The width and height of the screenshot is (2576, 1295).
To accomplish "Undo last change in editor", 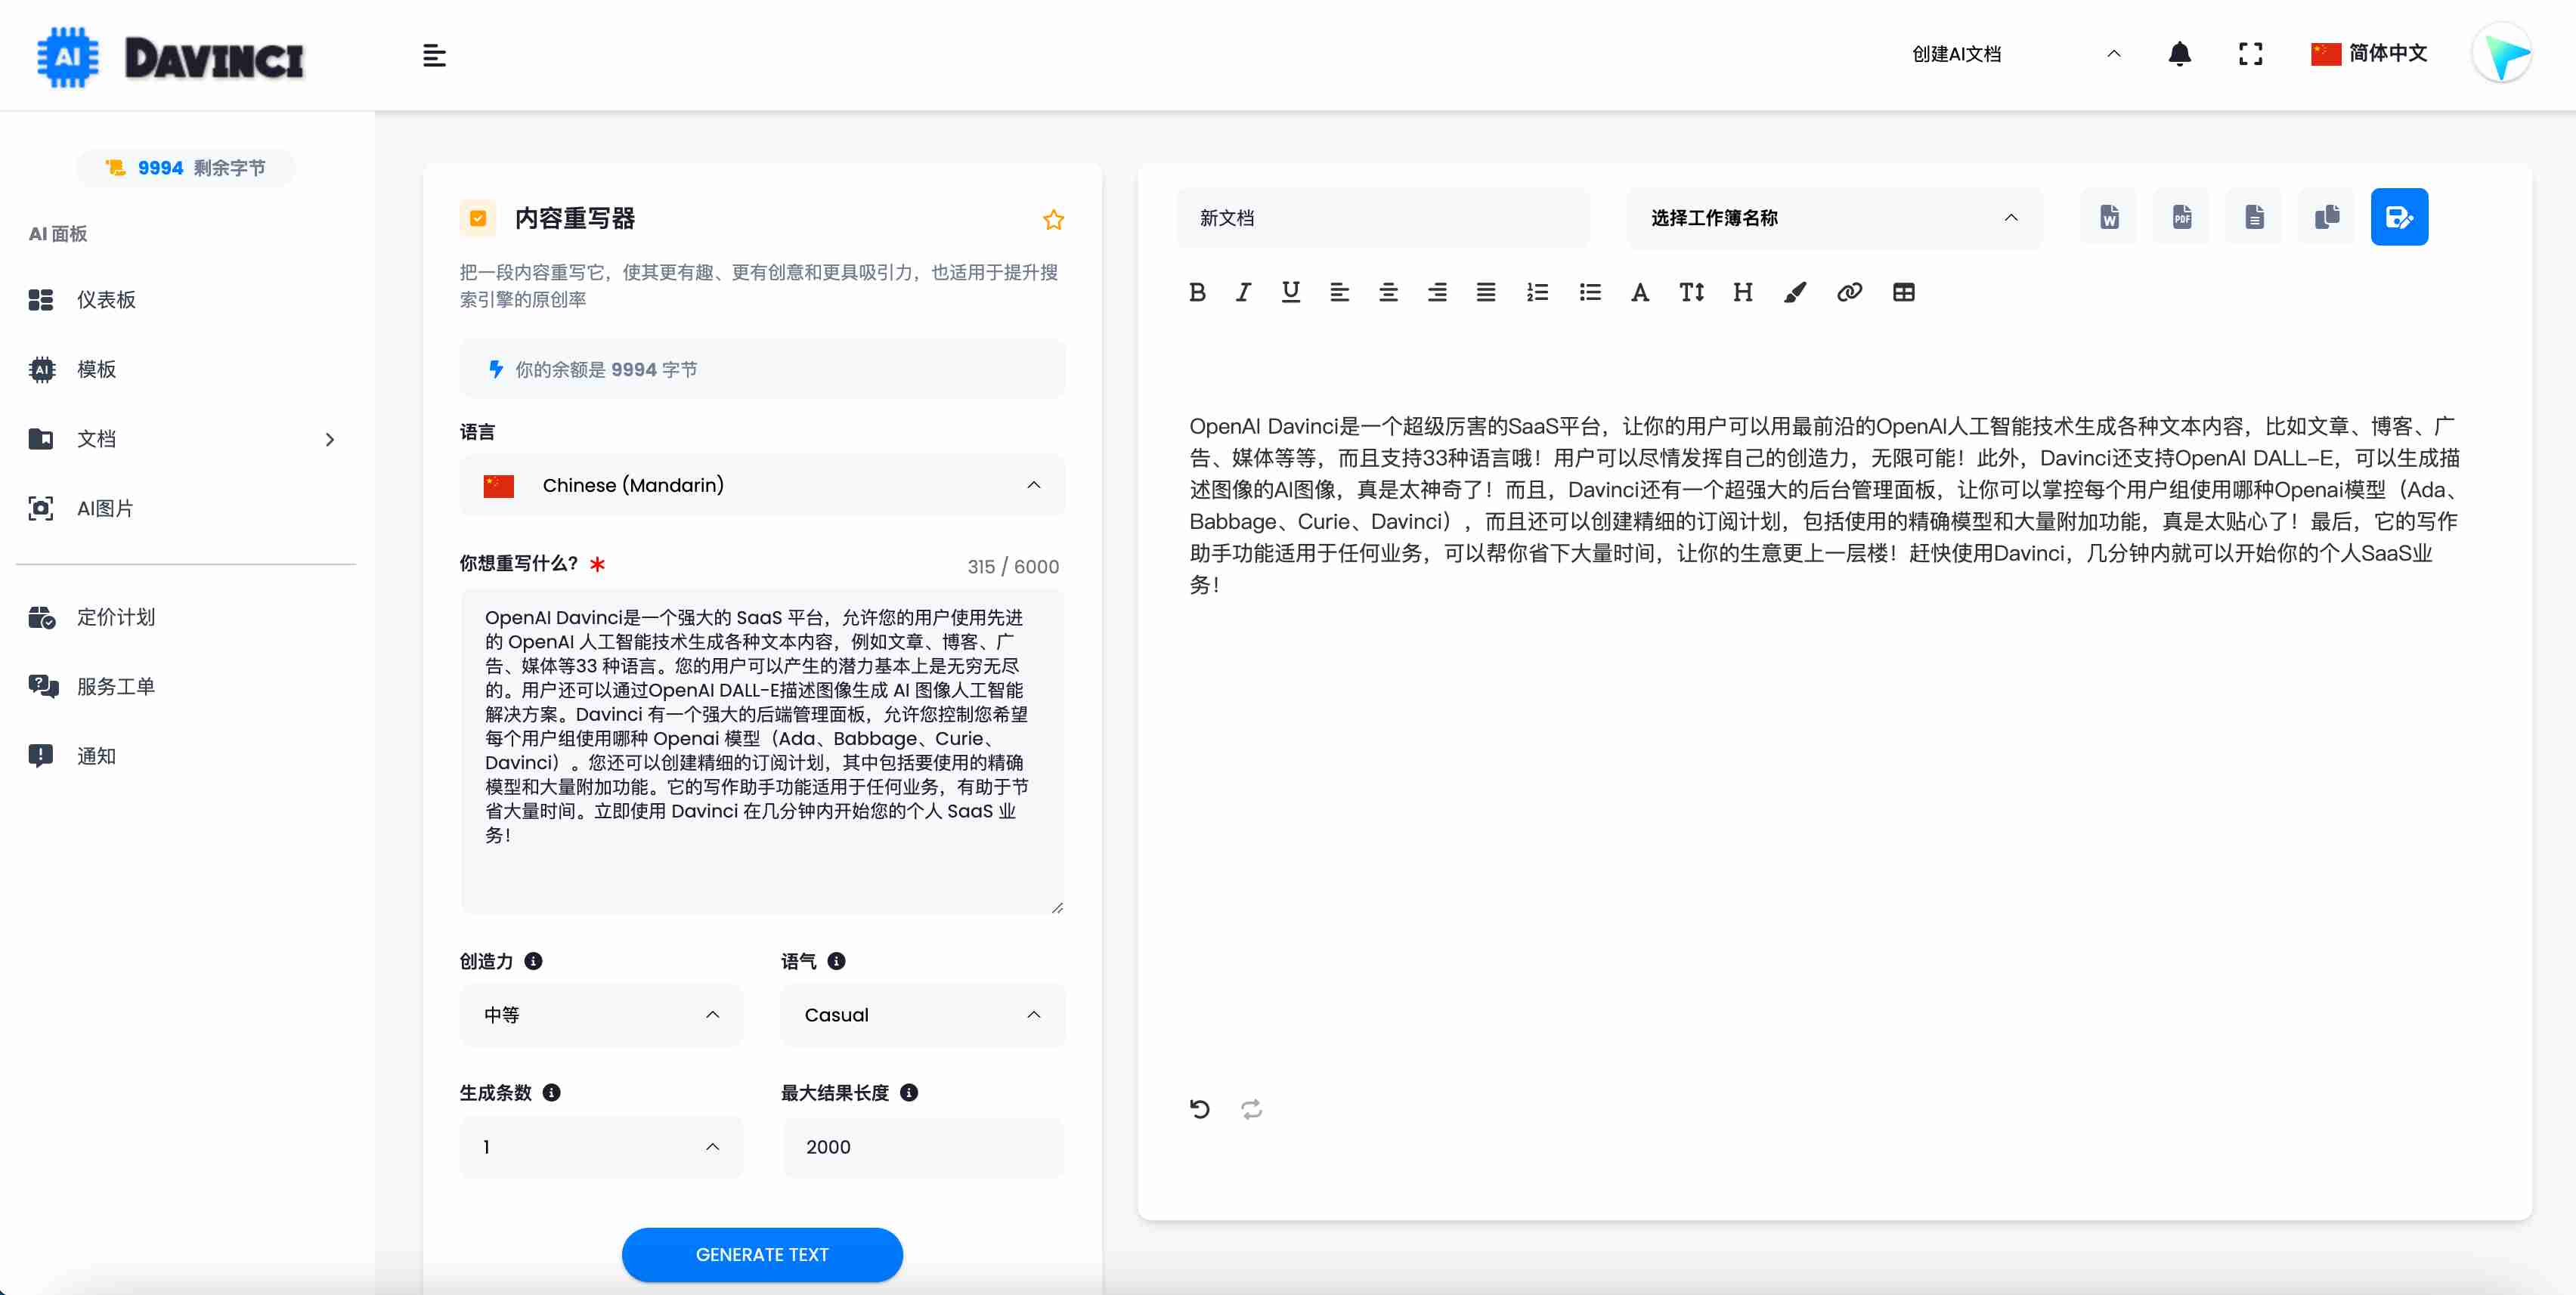I will [1200, 1109].
